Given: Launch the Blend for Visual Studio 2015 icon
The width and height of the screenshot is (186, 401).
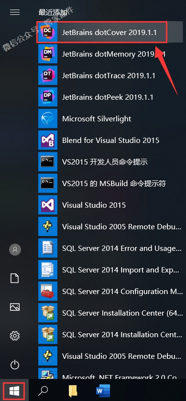Looking at the screenshot, I should pos(48,140).
